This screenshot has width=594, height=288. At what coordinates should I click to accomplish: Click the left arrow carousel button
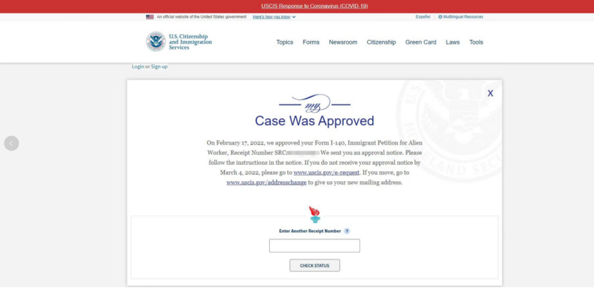11,143
